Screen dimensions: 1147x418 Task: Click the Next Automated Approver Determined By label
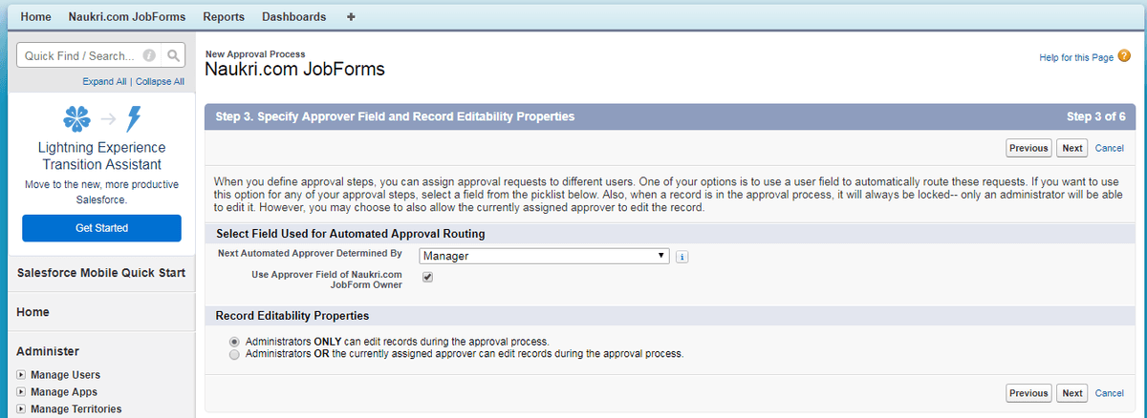311,254
